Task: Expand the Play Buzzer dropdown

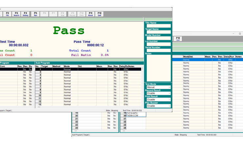Action: coord(158,106)
